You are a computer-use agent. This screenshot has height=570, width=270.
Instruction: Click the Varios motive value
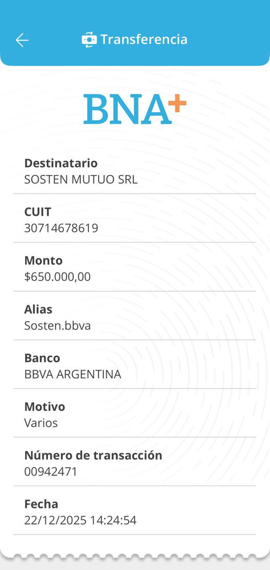[41, 423]
